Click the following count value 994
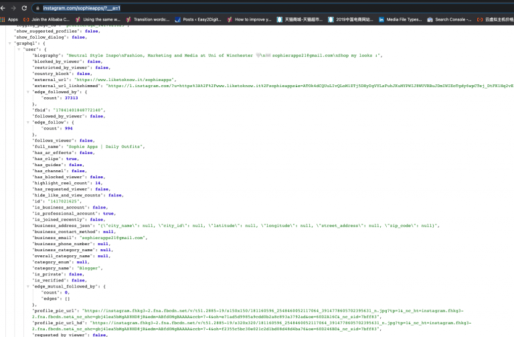 click(x=68, y=129)
